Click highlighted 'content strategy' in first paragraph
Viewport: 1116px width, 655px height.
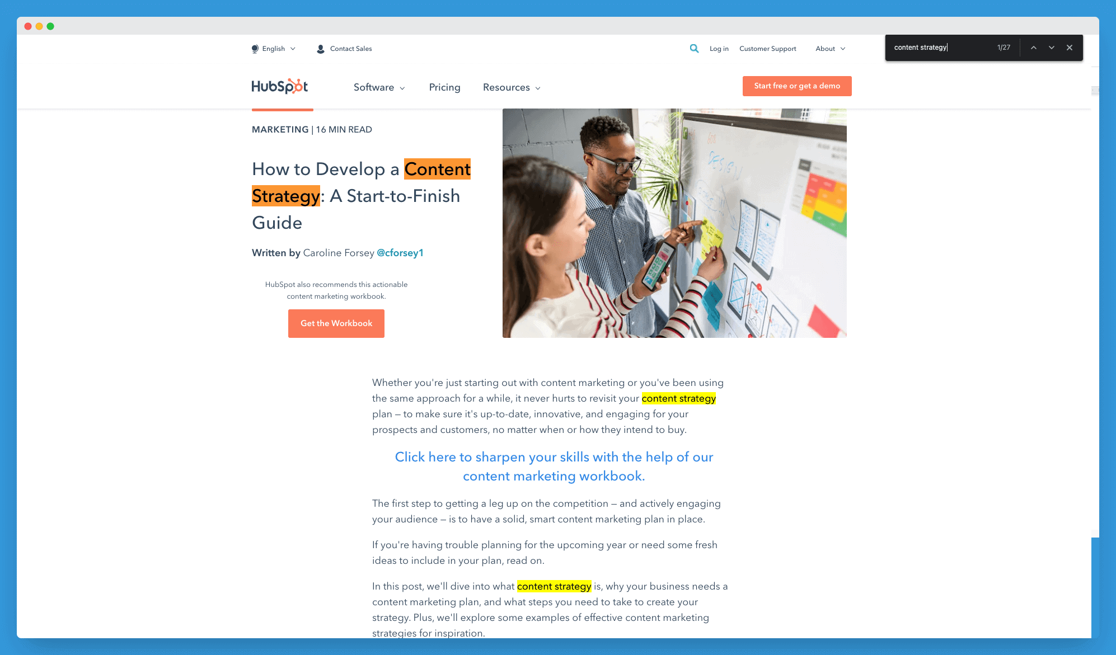click(x=679, y=398)
